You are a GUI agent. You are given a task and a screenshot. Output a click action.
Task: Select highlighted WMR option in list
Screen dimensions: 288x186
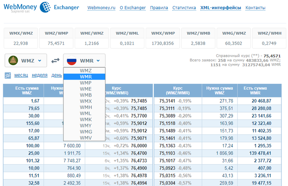point(84,77)
